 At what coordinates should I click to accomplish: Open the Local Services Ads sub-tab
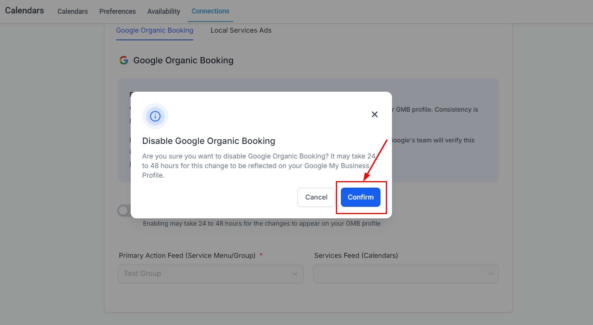coord(241,30)
